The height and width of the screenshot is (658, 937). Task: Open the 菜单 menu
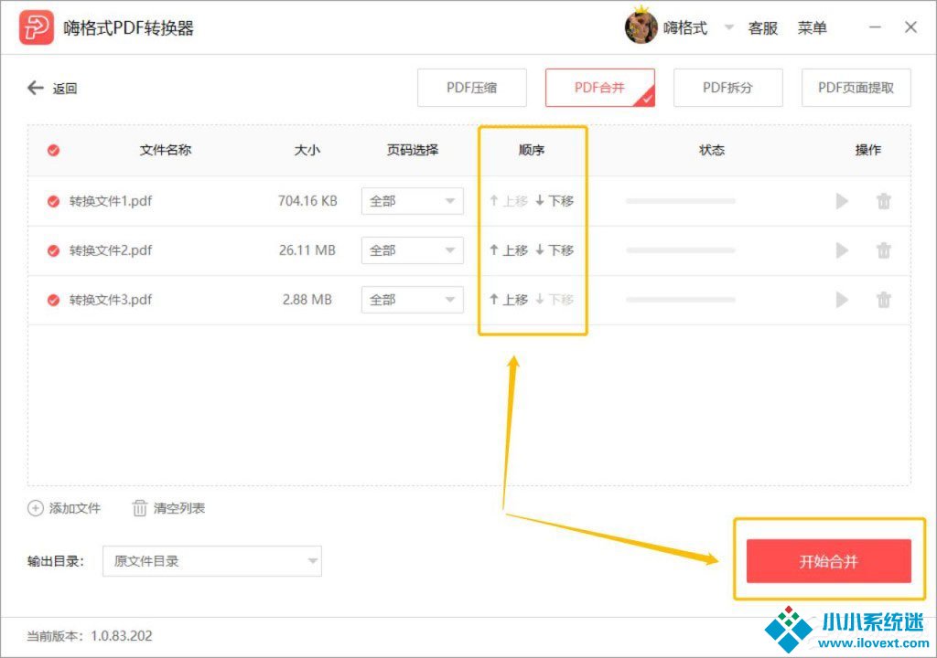click(812, 28)
